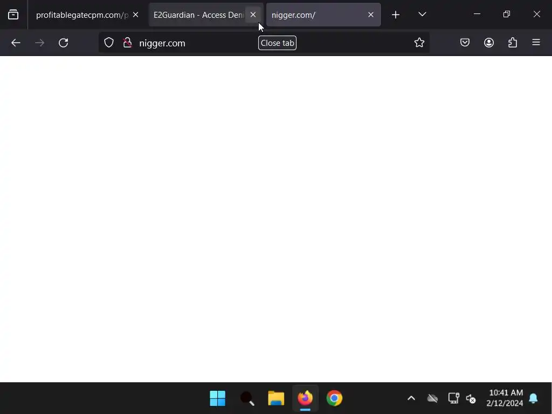Go back one page
Screen dimensions: 552x414
point(16,43)
